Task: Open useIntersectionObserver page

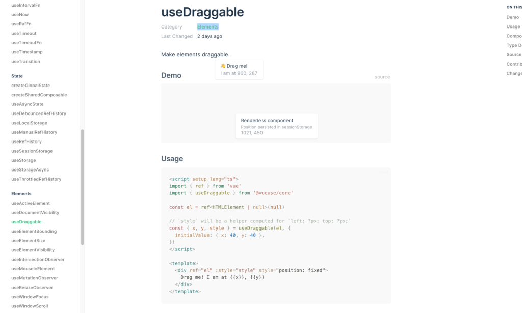Action: tap(38, 259)
